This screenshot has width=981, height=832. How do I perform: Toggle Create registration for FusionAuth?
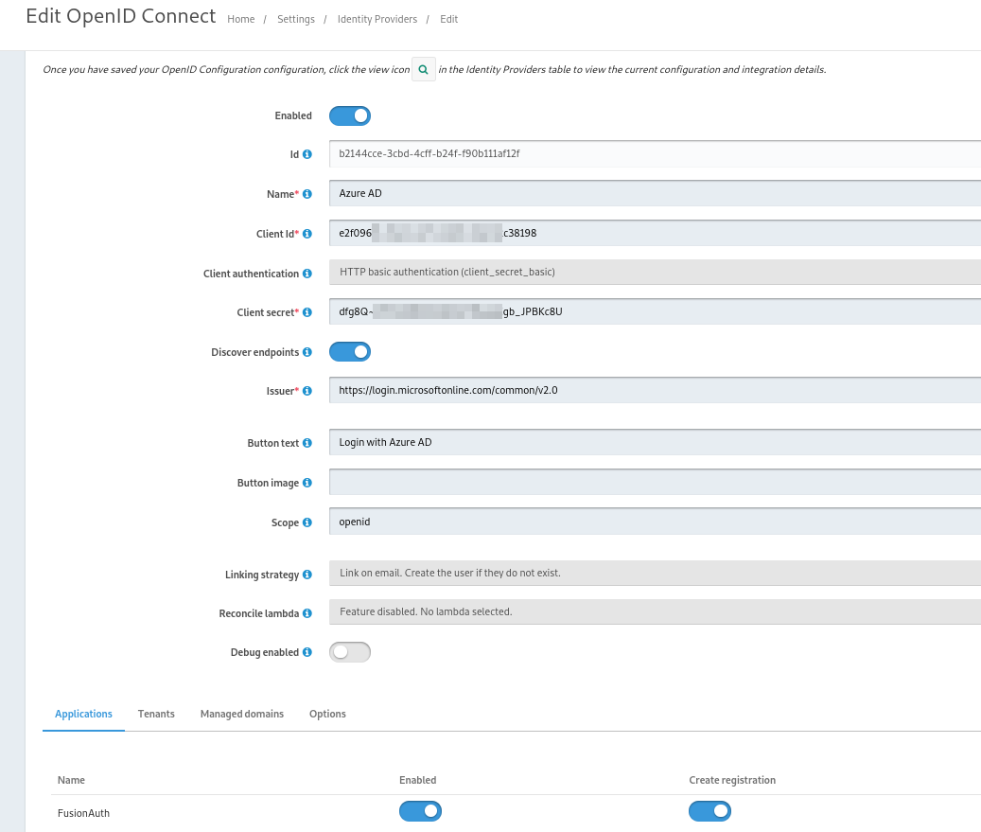pos(710,811)
